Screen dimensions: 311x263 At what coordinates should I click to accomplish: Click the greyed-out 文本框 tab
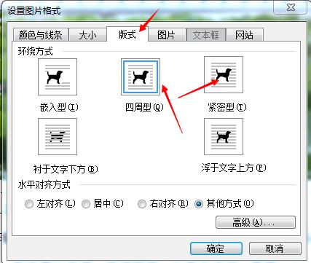(206, 35)
